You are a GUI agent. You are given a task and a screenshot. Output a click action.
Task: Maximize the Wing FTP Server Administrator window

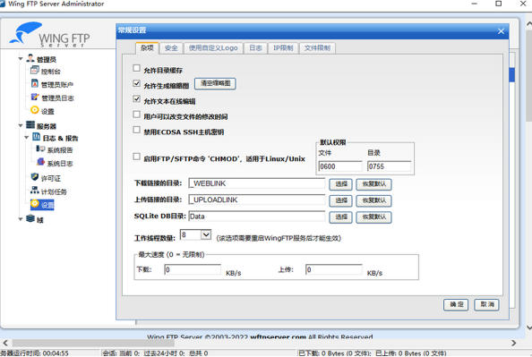coord(498,4)
